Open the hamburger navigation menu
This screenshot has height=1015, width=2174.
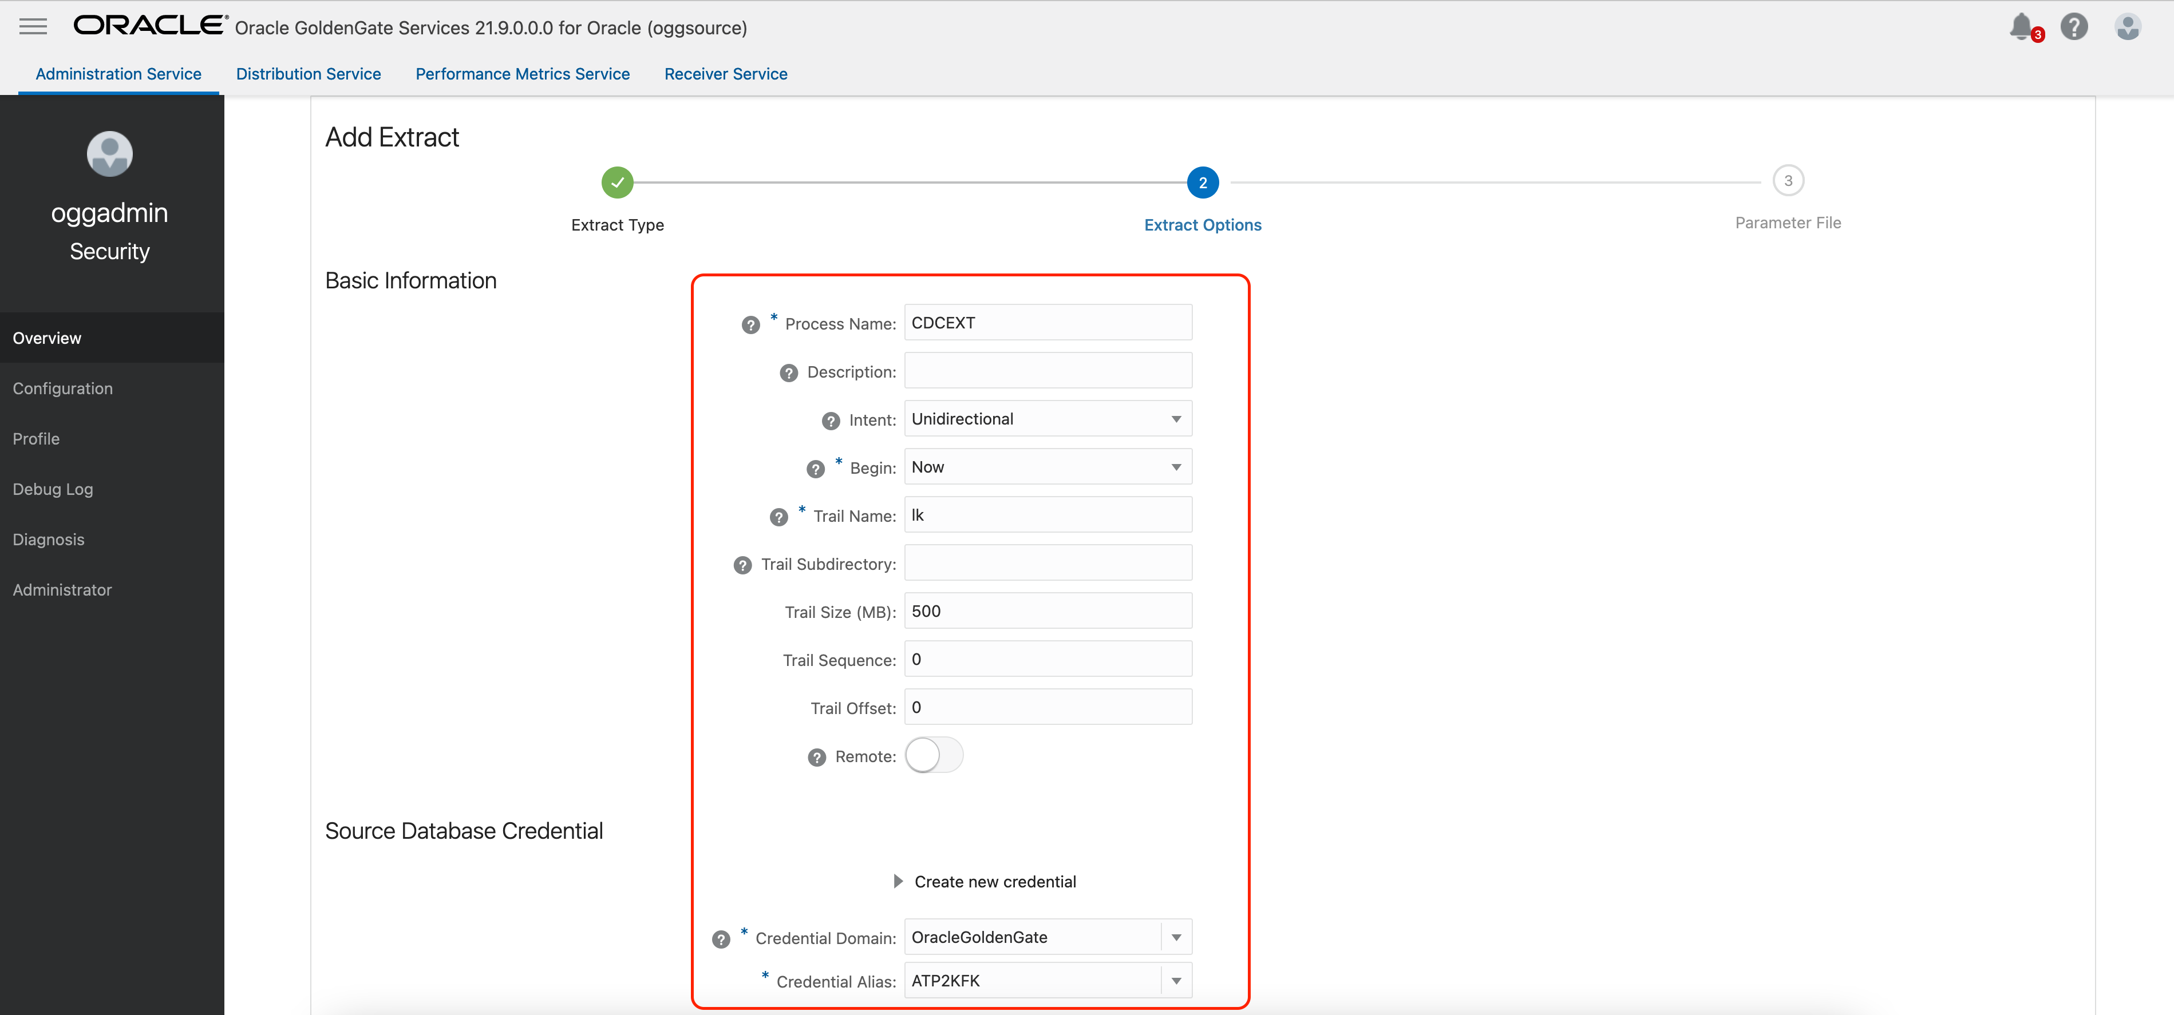[x=33, y=26]
